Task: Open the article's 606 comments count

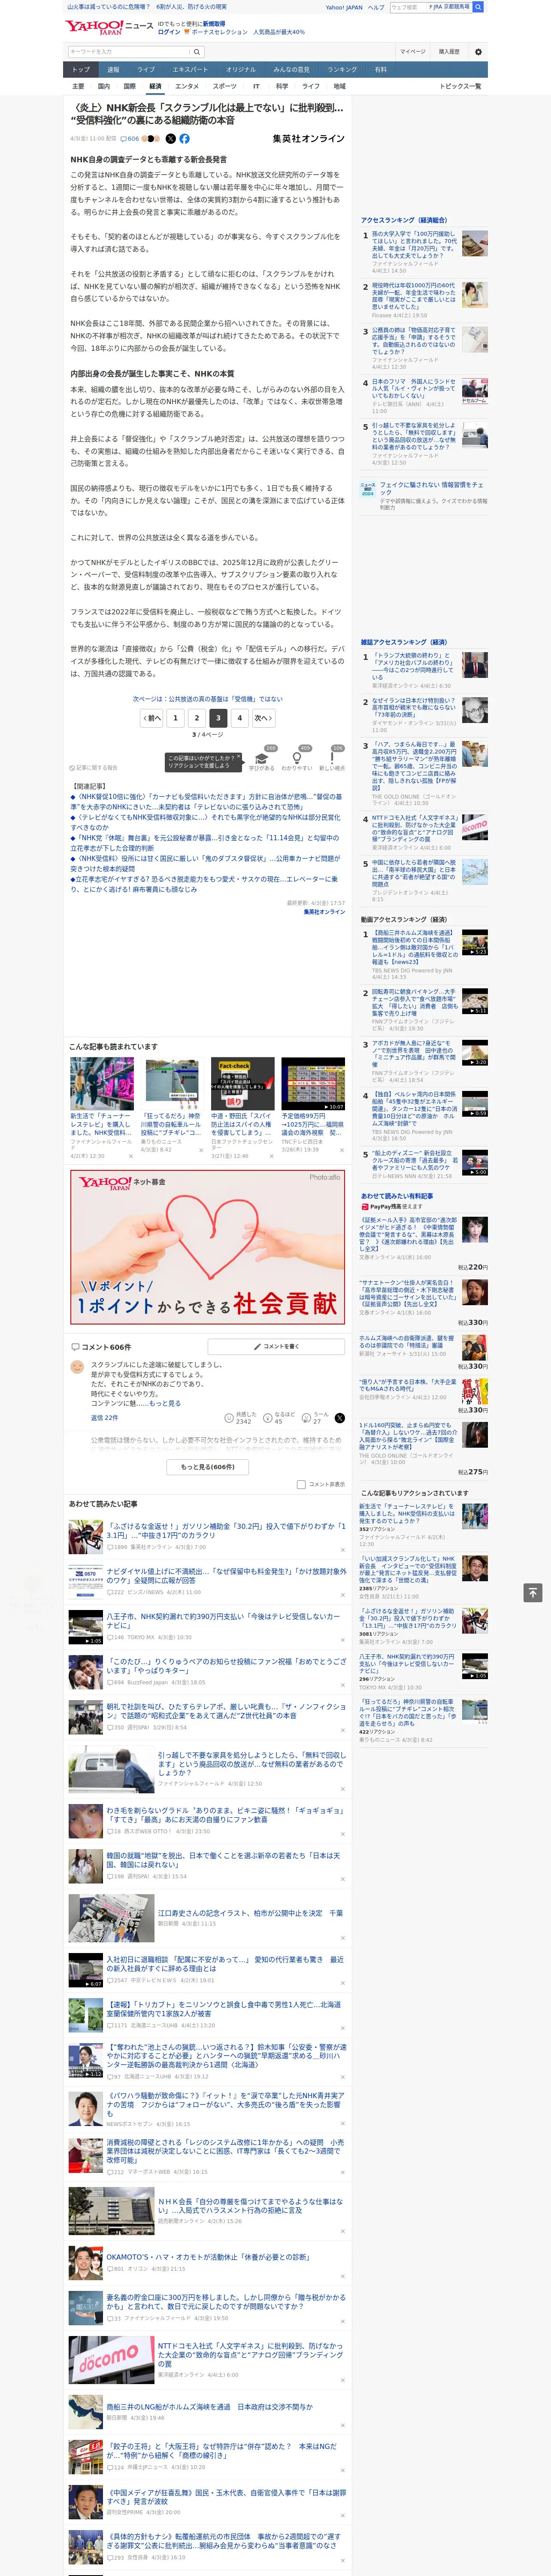Action: coord(131,139)
